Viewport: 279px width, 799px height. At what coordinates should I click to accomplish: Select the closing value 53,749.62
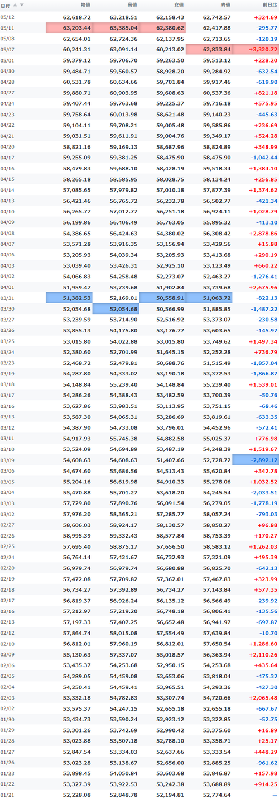tap(217, 341)
